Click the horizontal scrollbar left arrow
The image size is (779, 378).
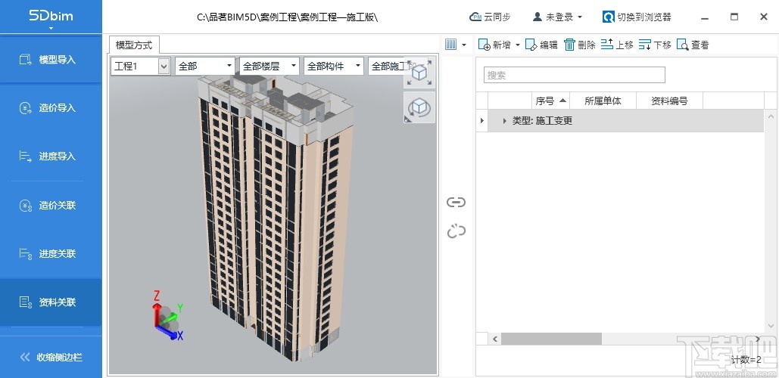pos(495,339)
